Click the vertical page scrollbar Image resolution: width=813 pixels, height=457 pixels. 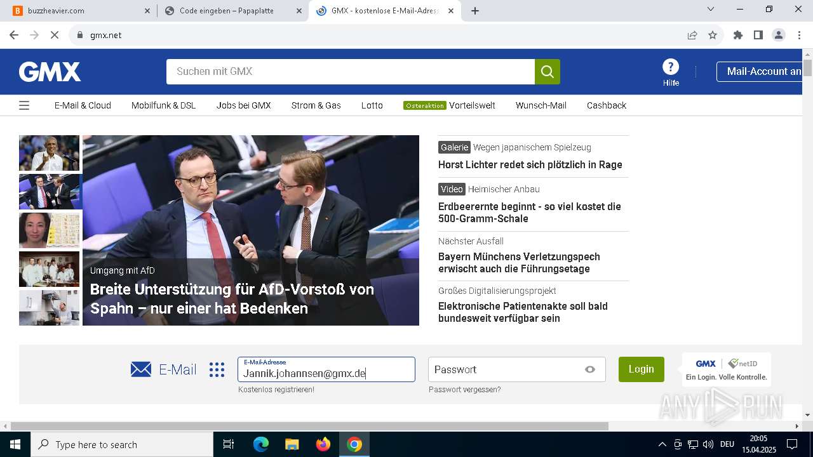807,68
